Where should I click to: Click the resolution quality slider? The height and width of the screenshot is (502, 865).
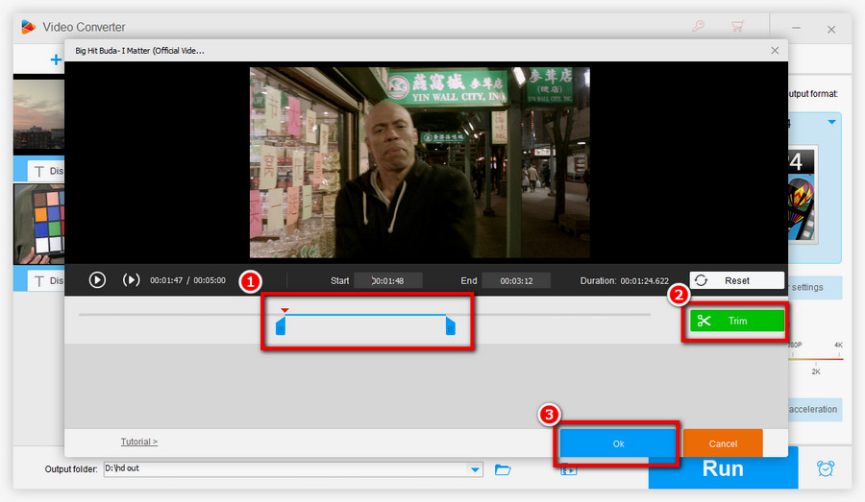(x=815, y=359)
